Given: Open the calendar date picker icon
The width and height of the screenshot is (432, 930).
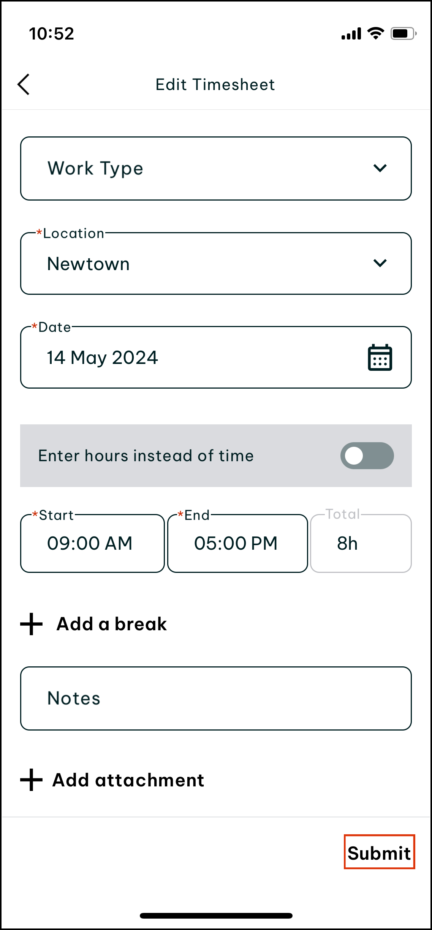Looking at the screenshot, I should click(380, 357).
